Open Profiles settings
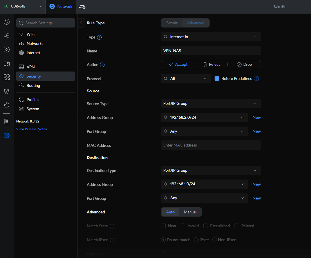Screen dimensions: 311x258 (x=46, y=100)
